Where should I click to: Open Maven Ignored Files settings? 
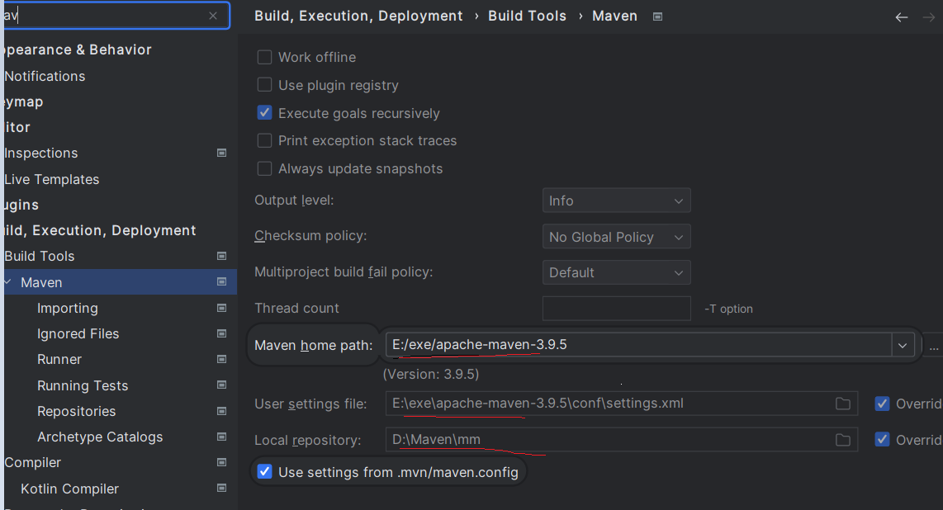click(x=78, y=333)
